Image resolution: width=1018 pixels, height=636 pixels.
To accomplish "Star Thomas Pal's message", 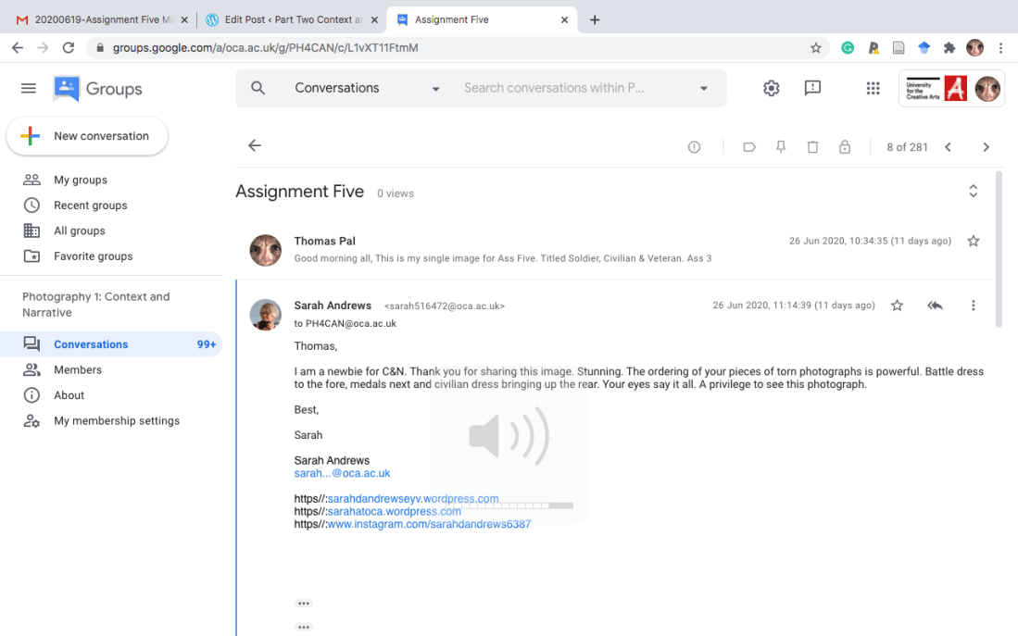I will pyautogui.click(x=973, y=241).
